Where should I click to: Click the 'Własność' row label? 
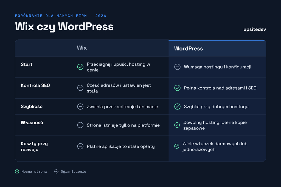[x=32, y=123]
